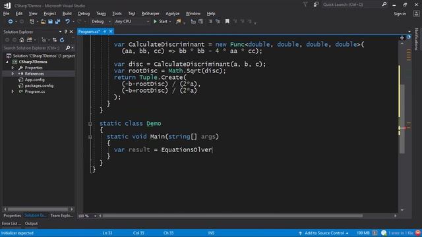Pin the Solution Explorer panel
The width and height of the screenshot is (422, 237).
tap(66, 32)
